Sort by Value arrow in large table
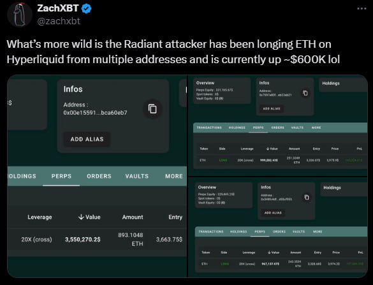The image size is (373, 285). point(81,217)
